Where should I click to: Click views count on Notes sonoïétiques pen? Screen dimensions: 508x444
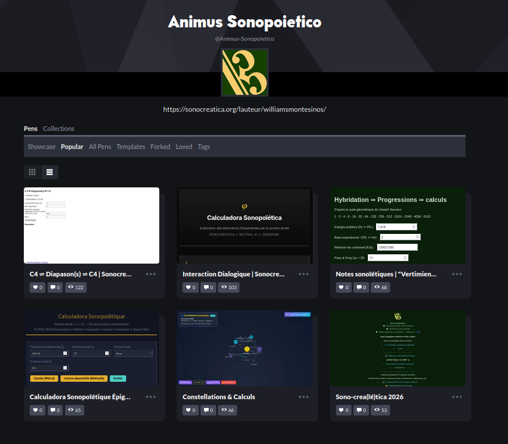(x=382, y=287)
